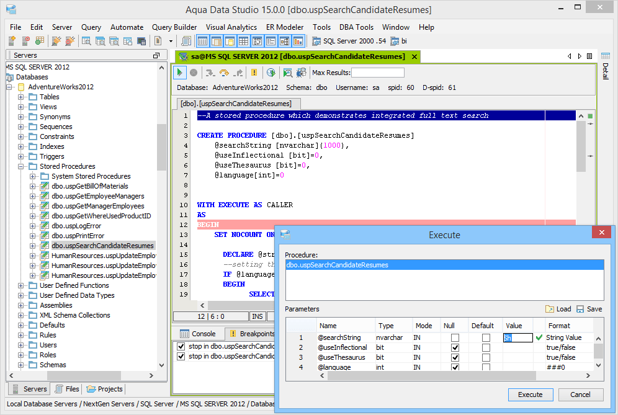This screenshot has height=415, width=618.
Task: Click the gray Stop debugger icon
Action: (194, 73)
